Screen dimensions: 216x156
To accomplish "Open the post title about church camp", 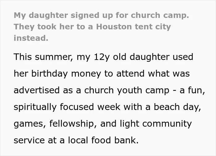I will (101, 27).
